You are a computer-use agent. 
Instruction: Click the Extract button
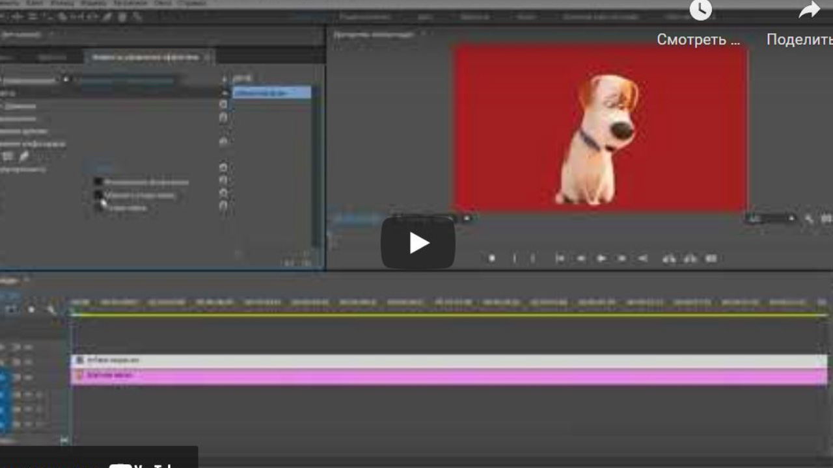690,259
